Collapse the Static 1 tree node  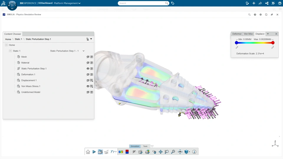click(10, 51)
